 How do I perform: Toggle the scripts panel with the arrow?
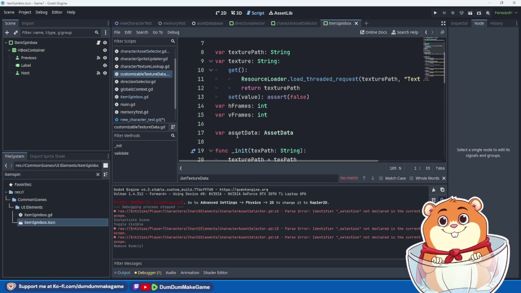click(x=181, y=168)
